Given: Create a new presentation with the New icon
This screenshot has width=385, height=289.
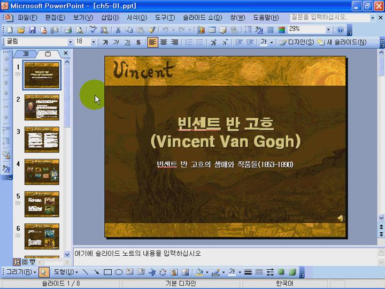Looking at the screenshot, I should point(10,30).
